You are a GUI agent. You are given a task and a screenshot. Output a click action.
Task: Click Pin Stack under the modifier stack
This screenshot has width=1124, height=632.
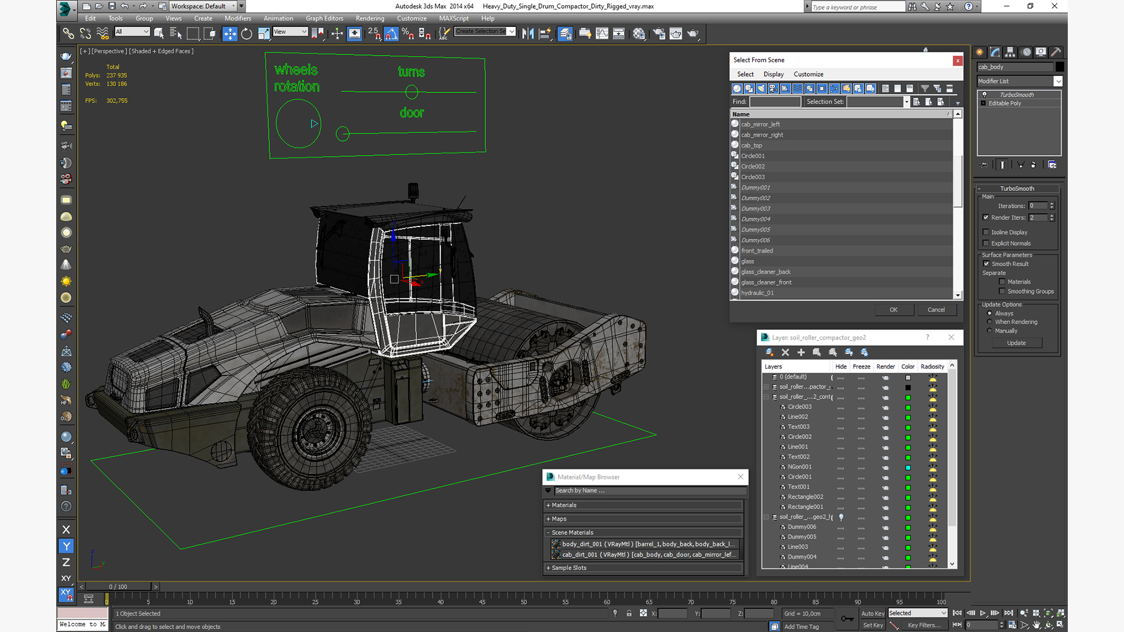[x=984, y=165]
